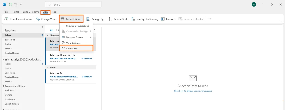Click the Outlook app icon in title bar
The width and height of the screenshot is (285, 110).
point(4,4)
